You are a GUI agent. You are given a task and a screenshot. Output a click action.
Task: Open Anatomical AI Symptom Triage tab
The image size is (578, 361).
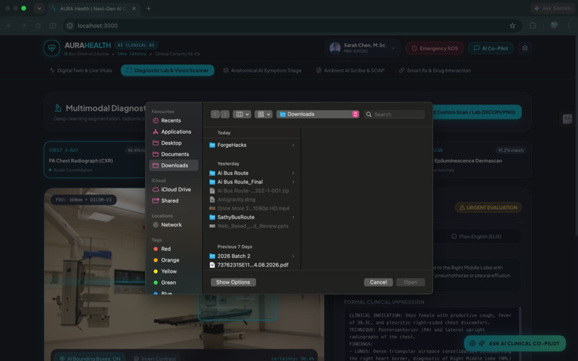coord(262,70)
